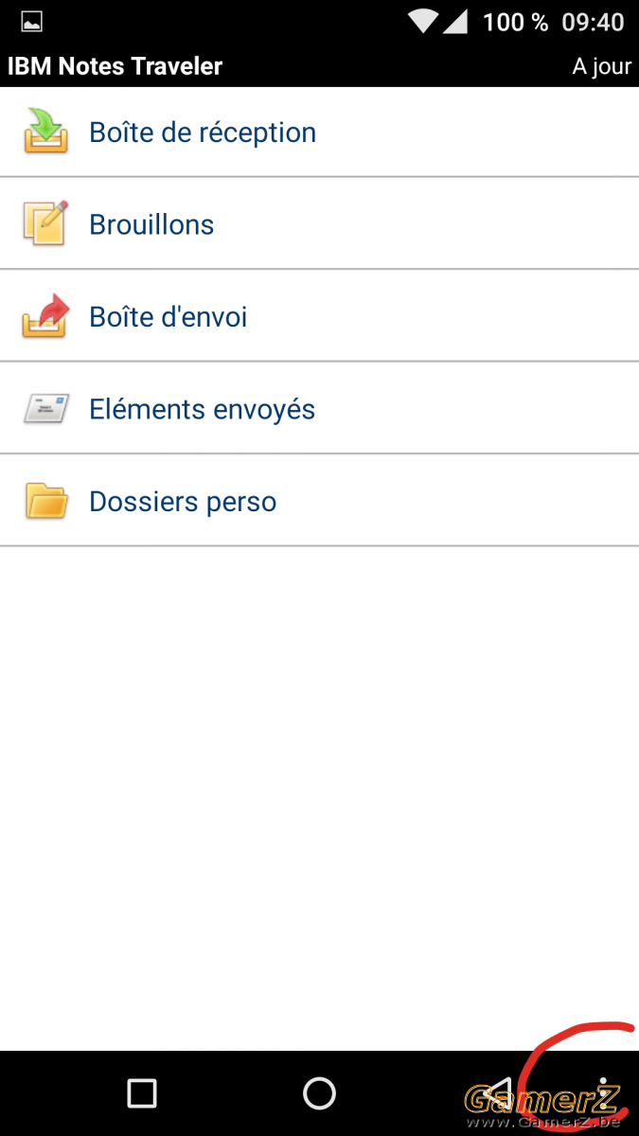
Task: Tap the IBM Notes Traveler title
Action: 115,66
